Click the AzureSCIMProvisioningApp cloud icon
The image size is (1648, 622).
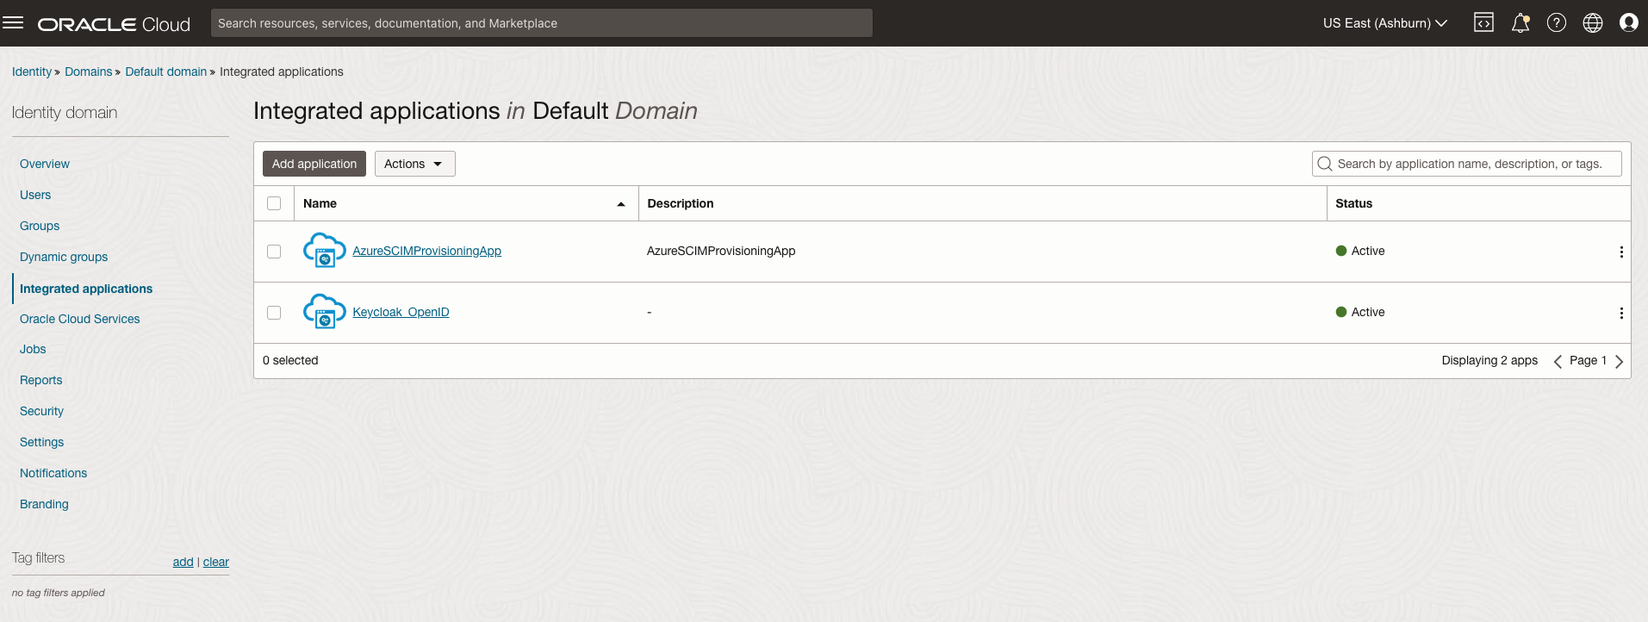coord(324,251)
